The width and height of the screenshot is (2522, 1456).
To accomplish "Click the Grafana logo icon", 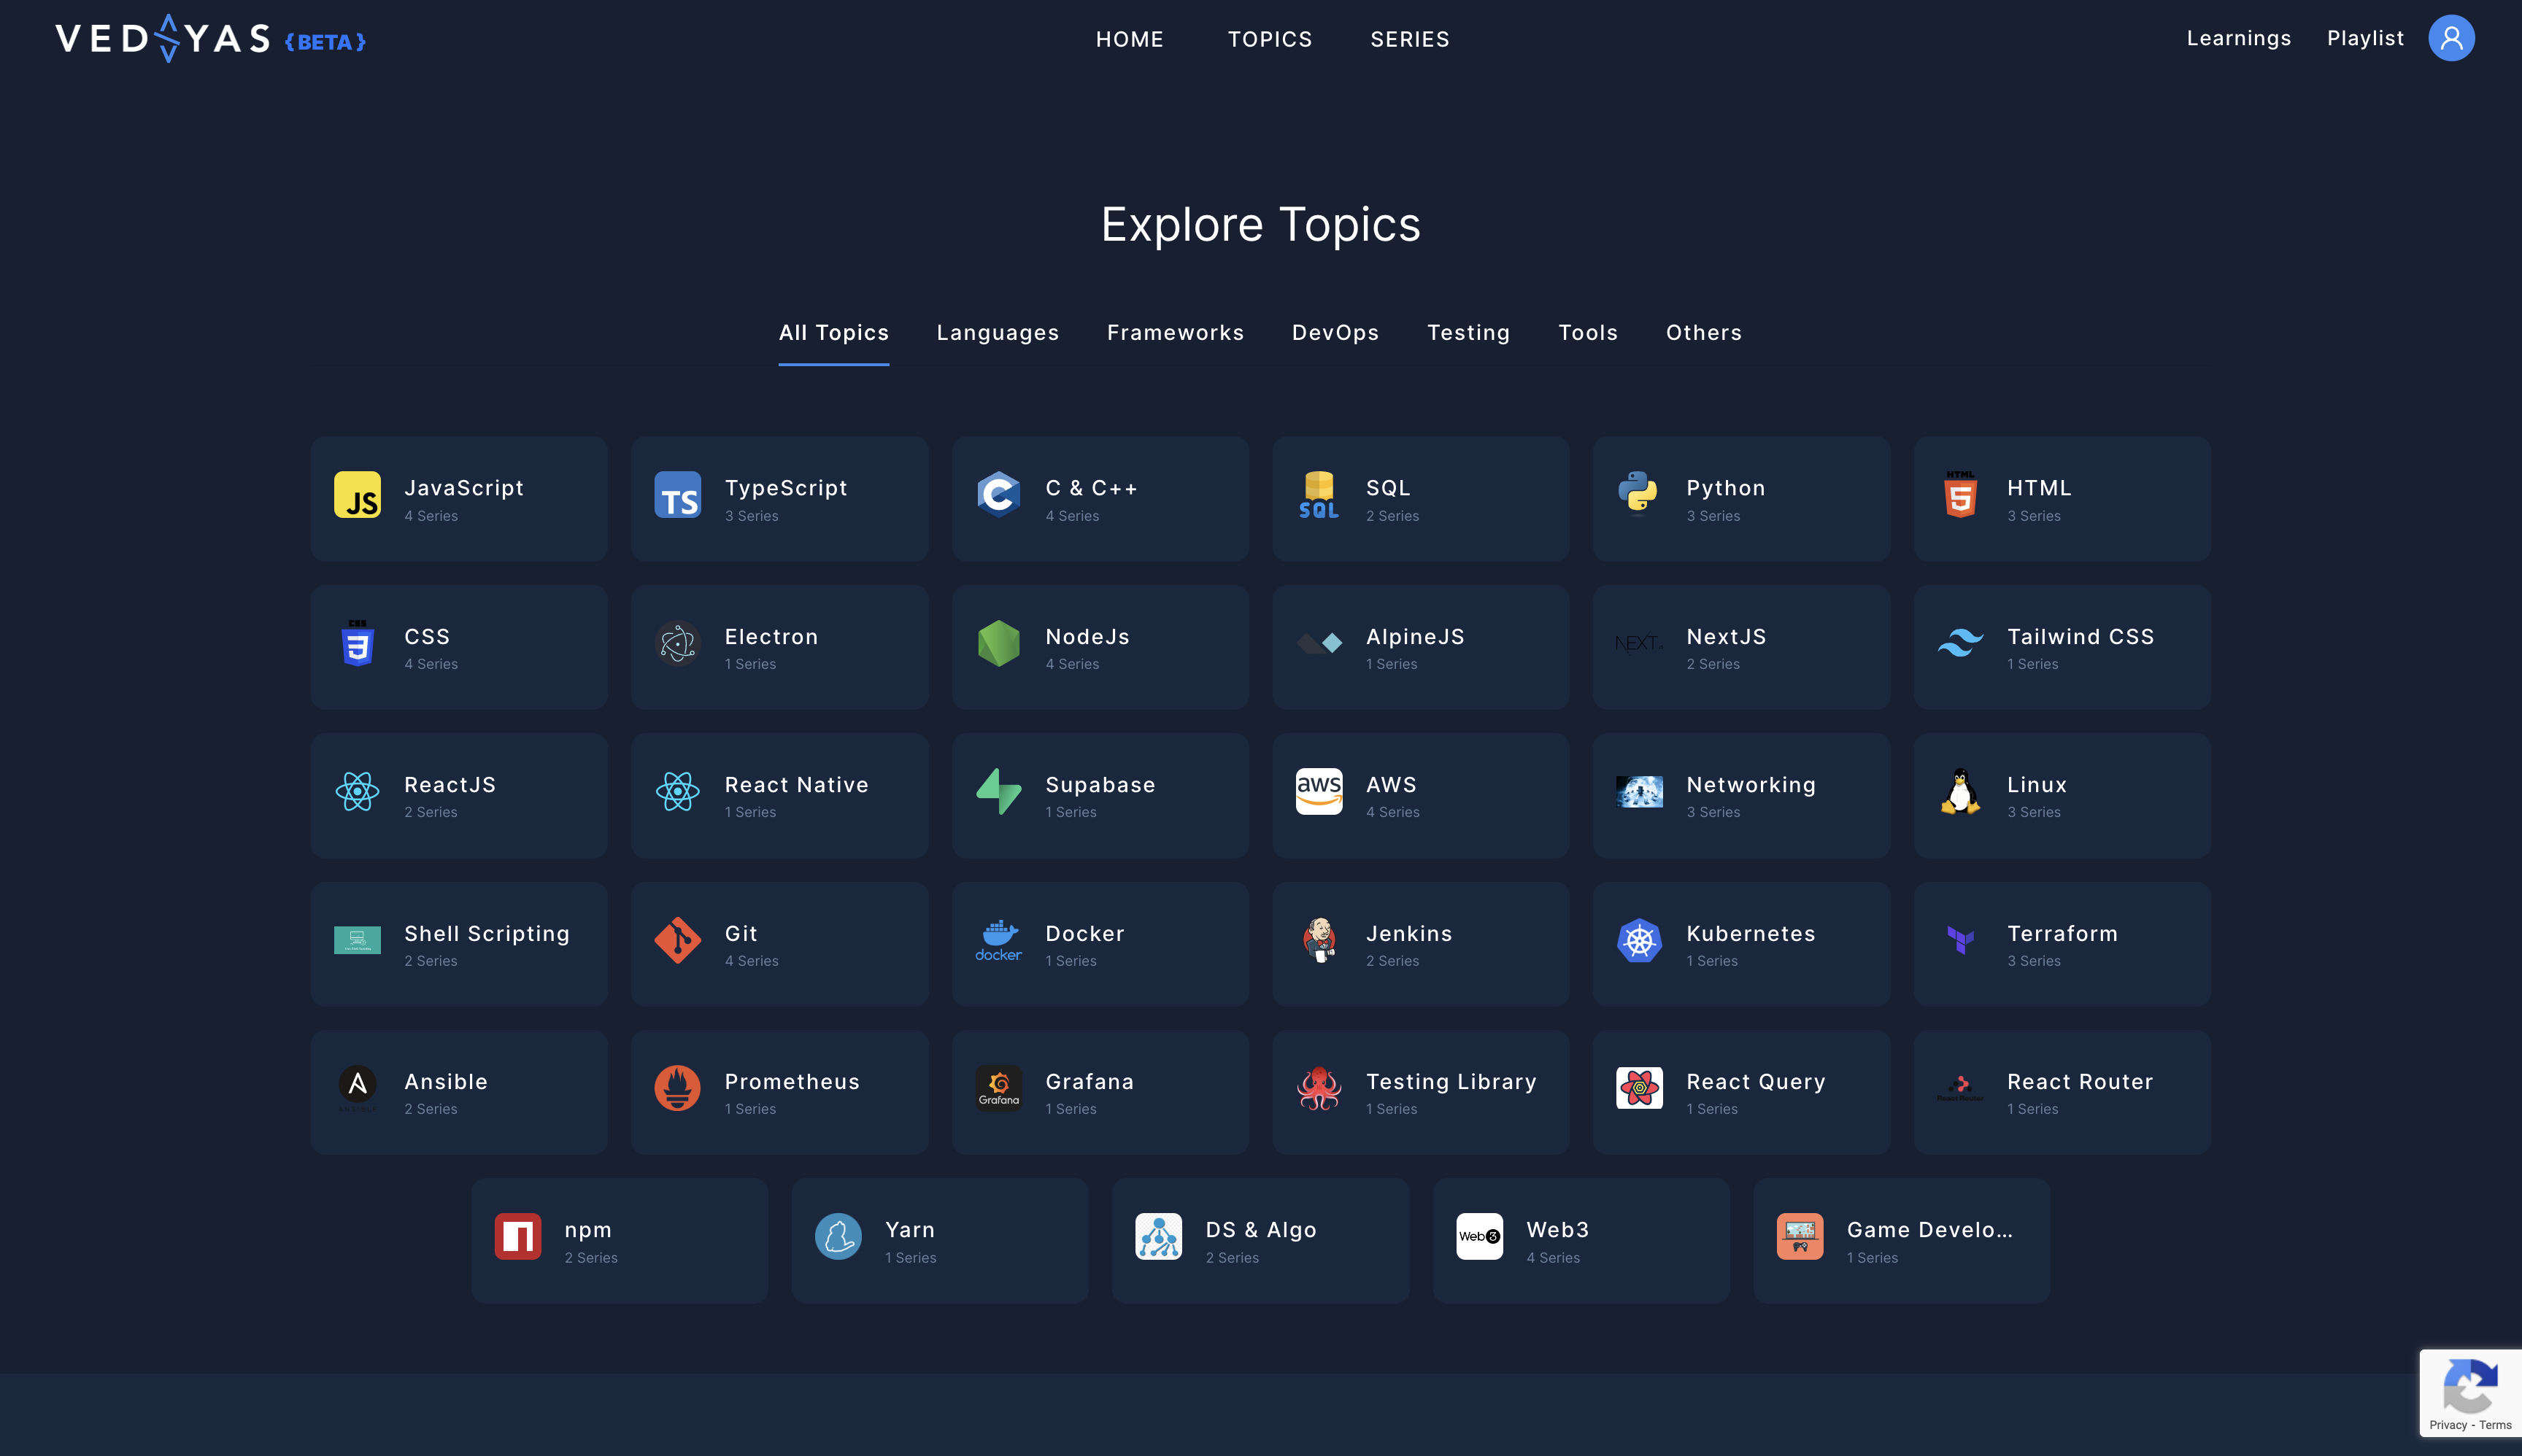I will tap(998, 1088).
